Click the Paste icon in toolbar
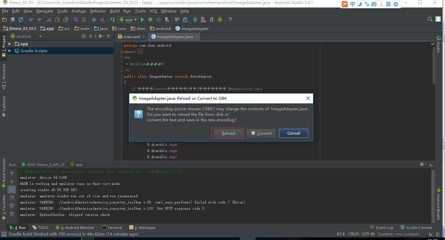 point(66,20)
